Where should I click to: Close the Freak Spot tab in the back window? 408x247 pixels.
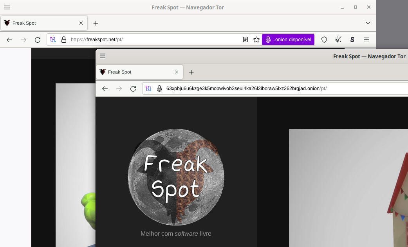pos(81,23)
